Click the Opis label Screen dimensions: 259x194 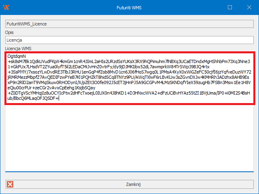10,32
